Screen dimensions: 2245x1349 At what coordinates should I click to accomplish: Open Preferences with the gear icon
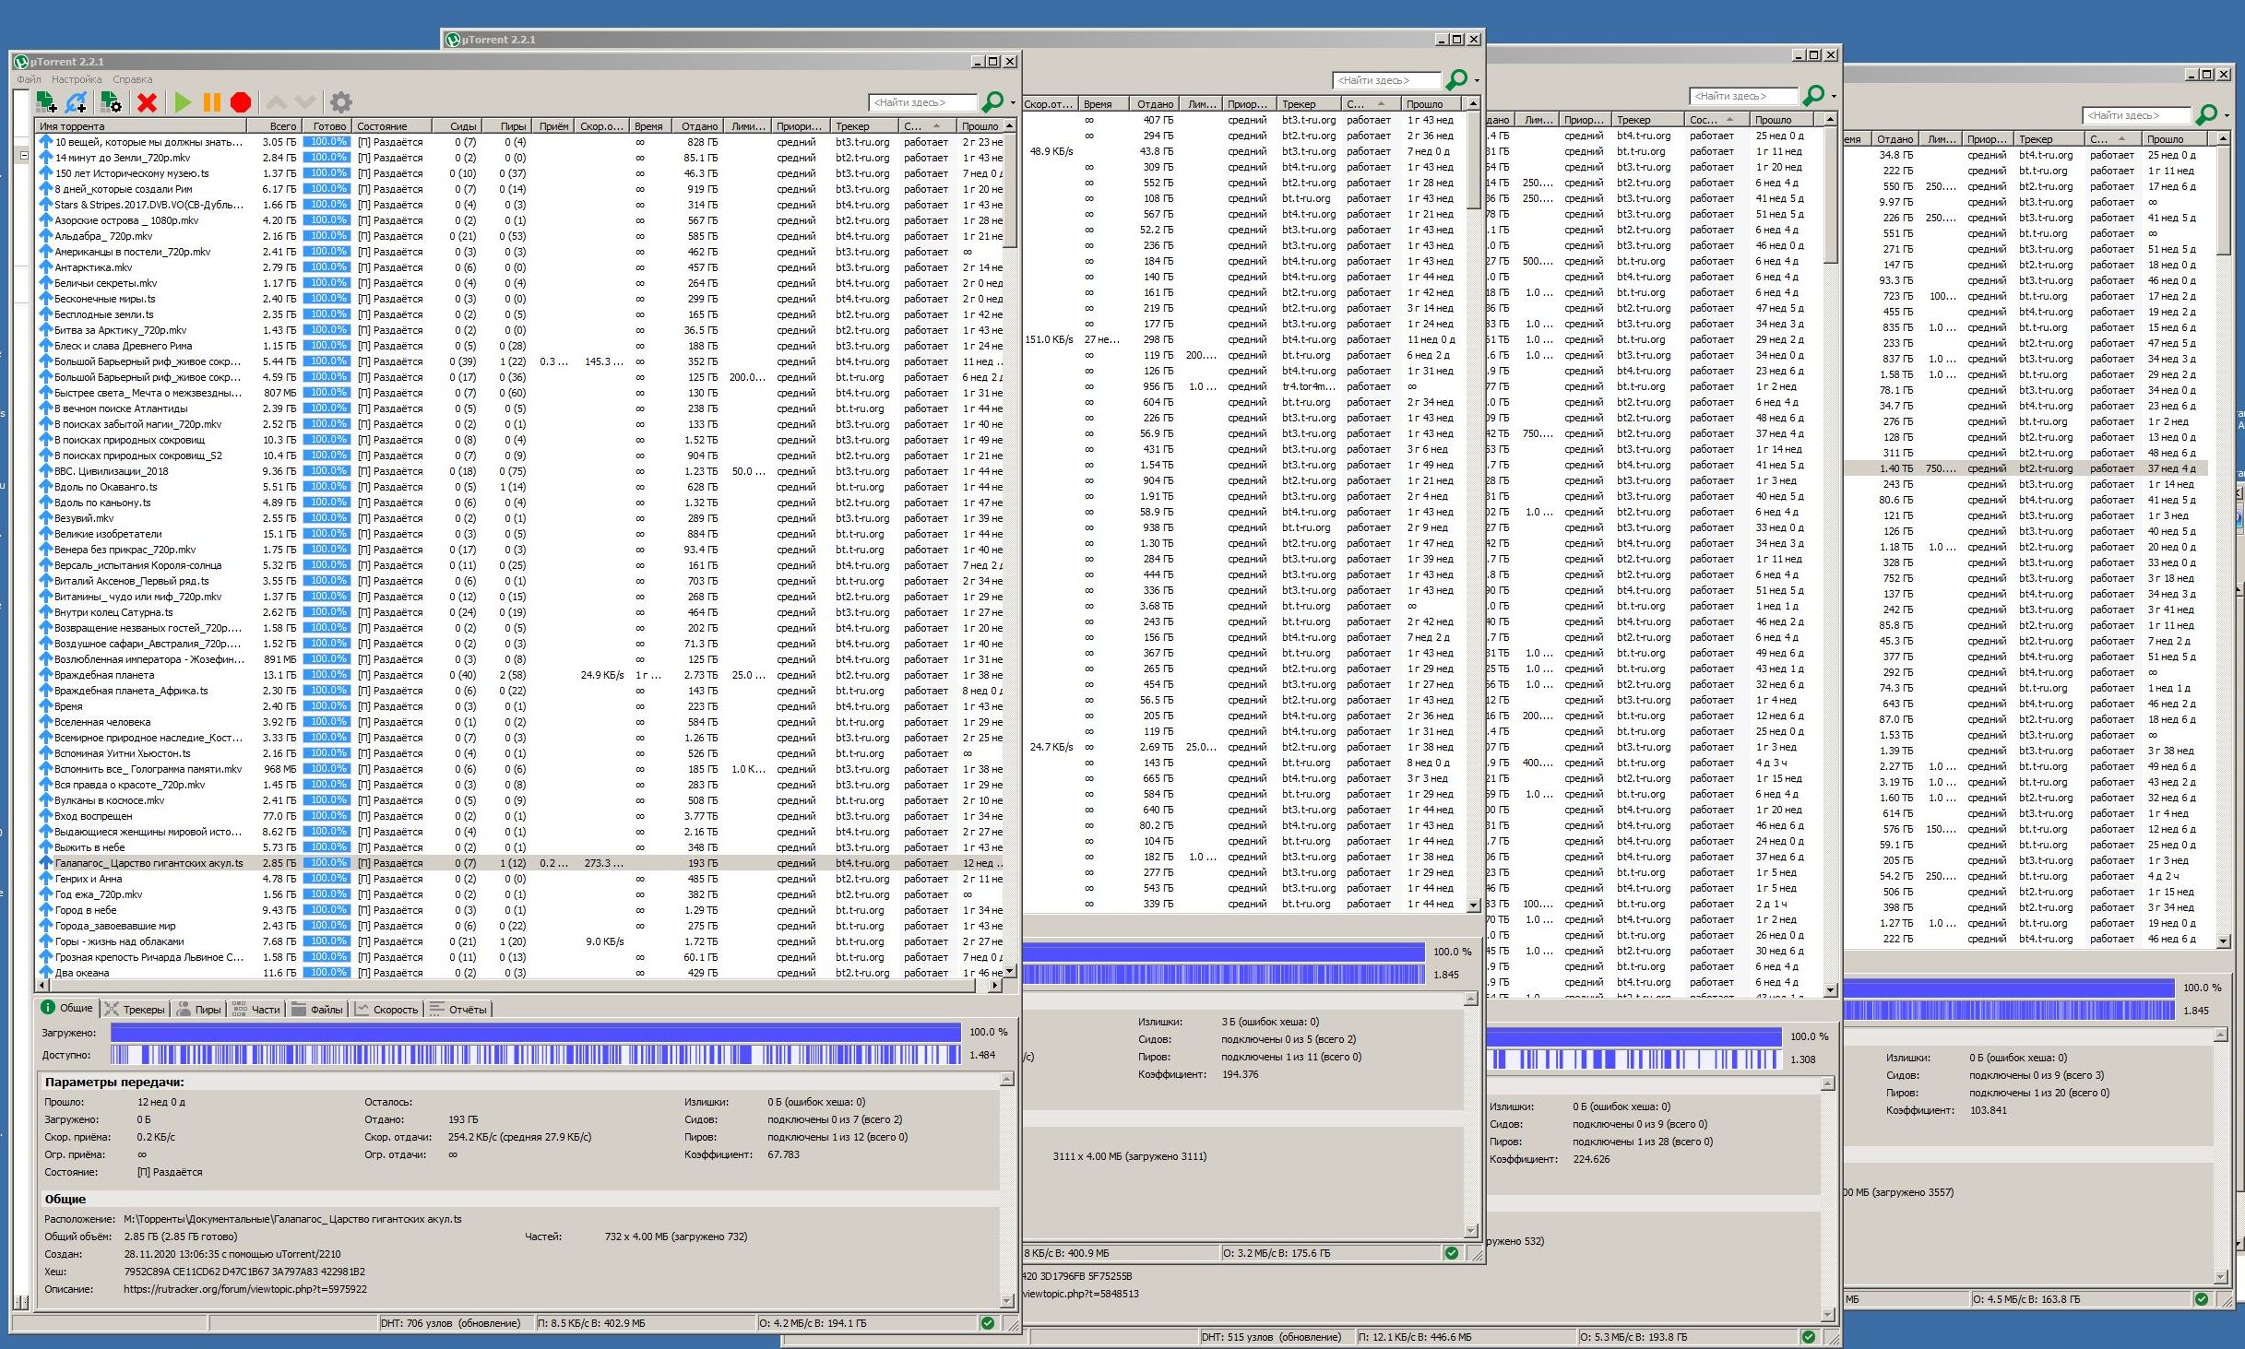coord(341,102)
